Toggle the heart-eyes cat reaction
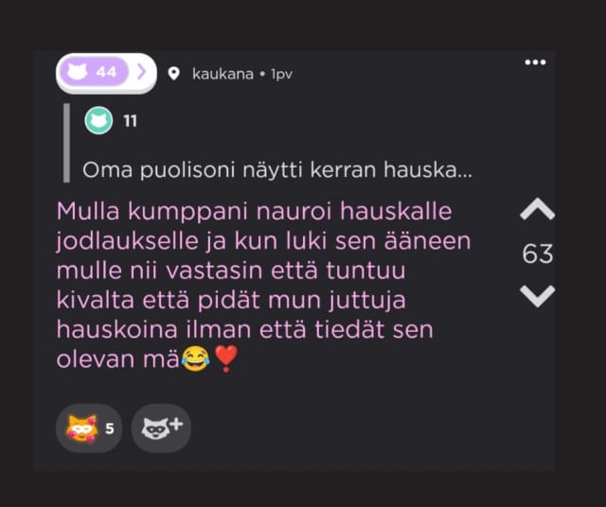Viewport: 606px width, 507px height. (x=89, y=428)
